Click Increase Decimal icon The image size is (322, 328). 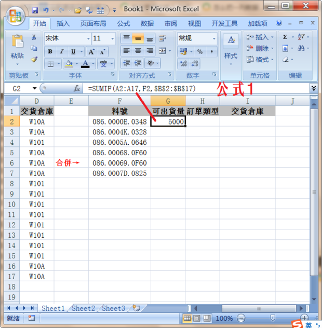point(183,63)
